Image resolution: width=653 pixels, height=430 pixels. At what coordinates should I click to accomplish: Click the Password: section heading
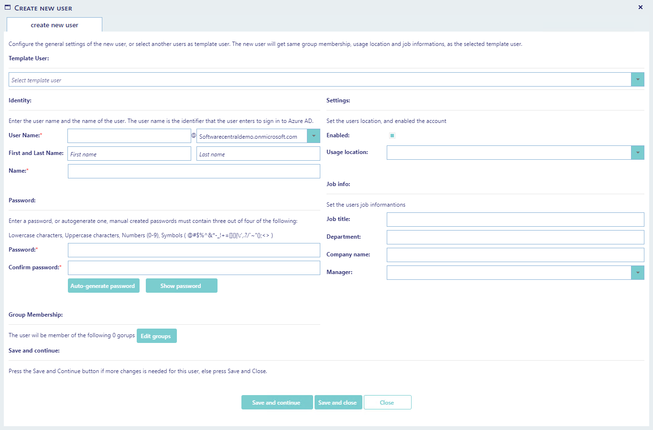click(x=22, y=200)
